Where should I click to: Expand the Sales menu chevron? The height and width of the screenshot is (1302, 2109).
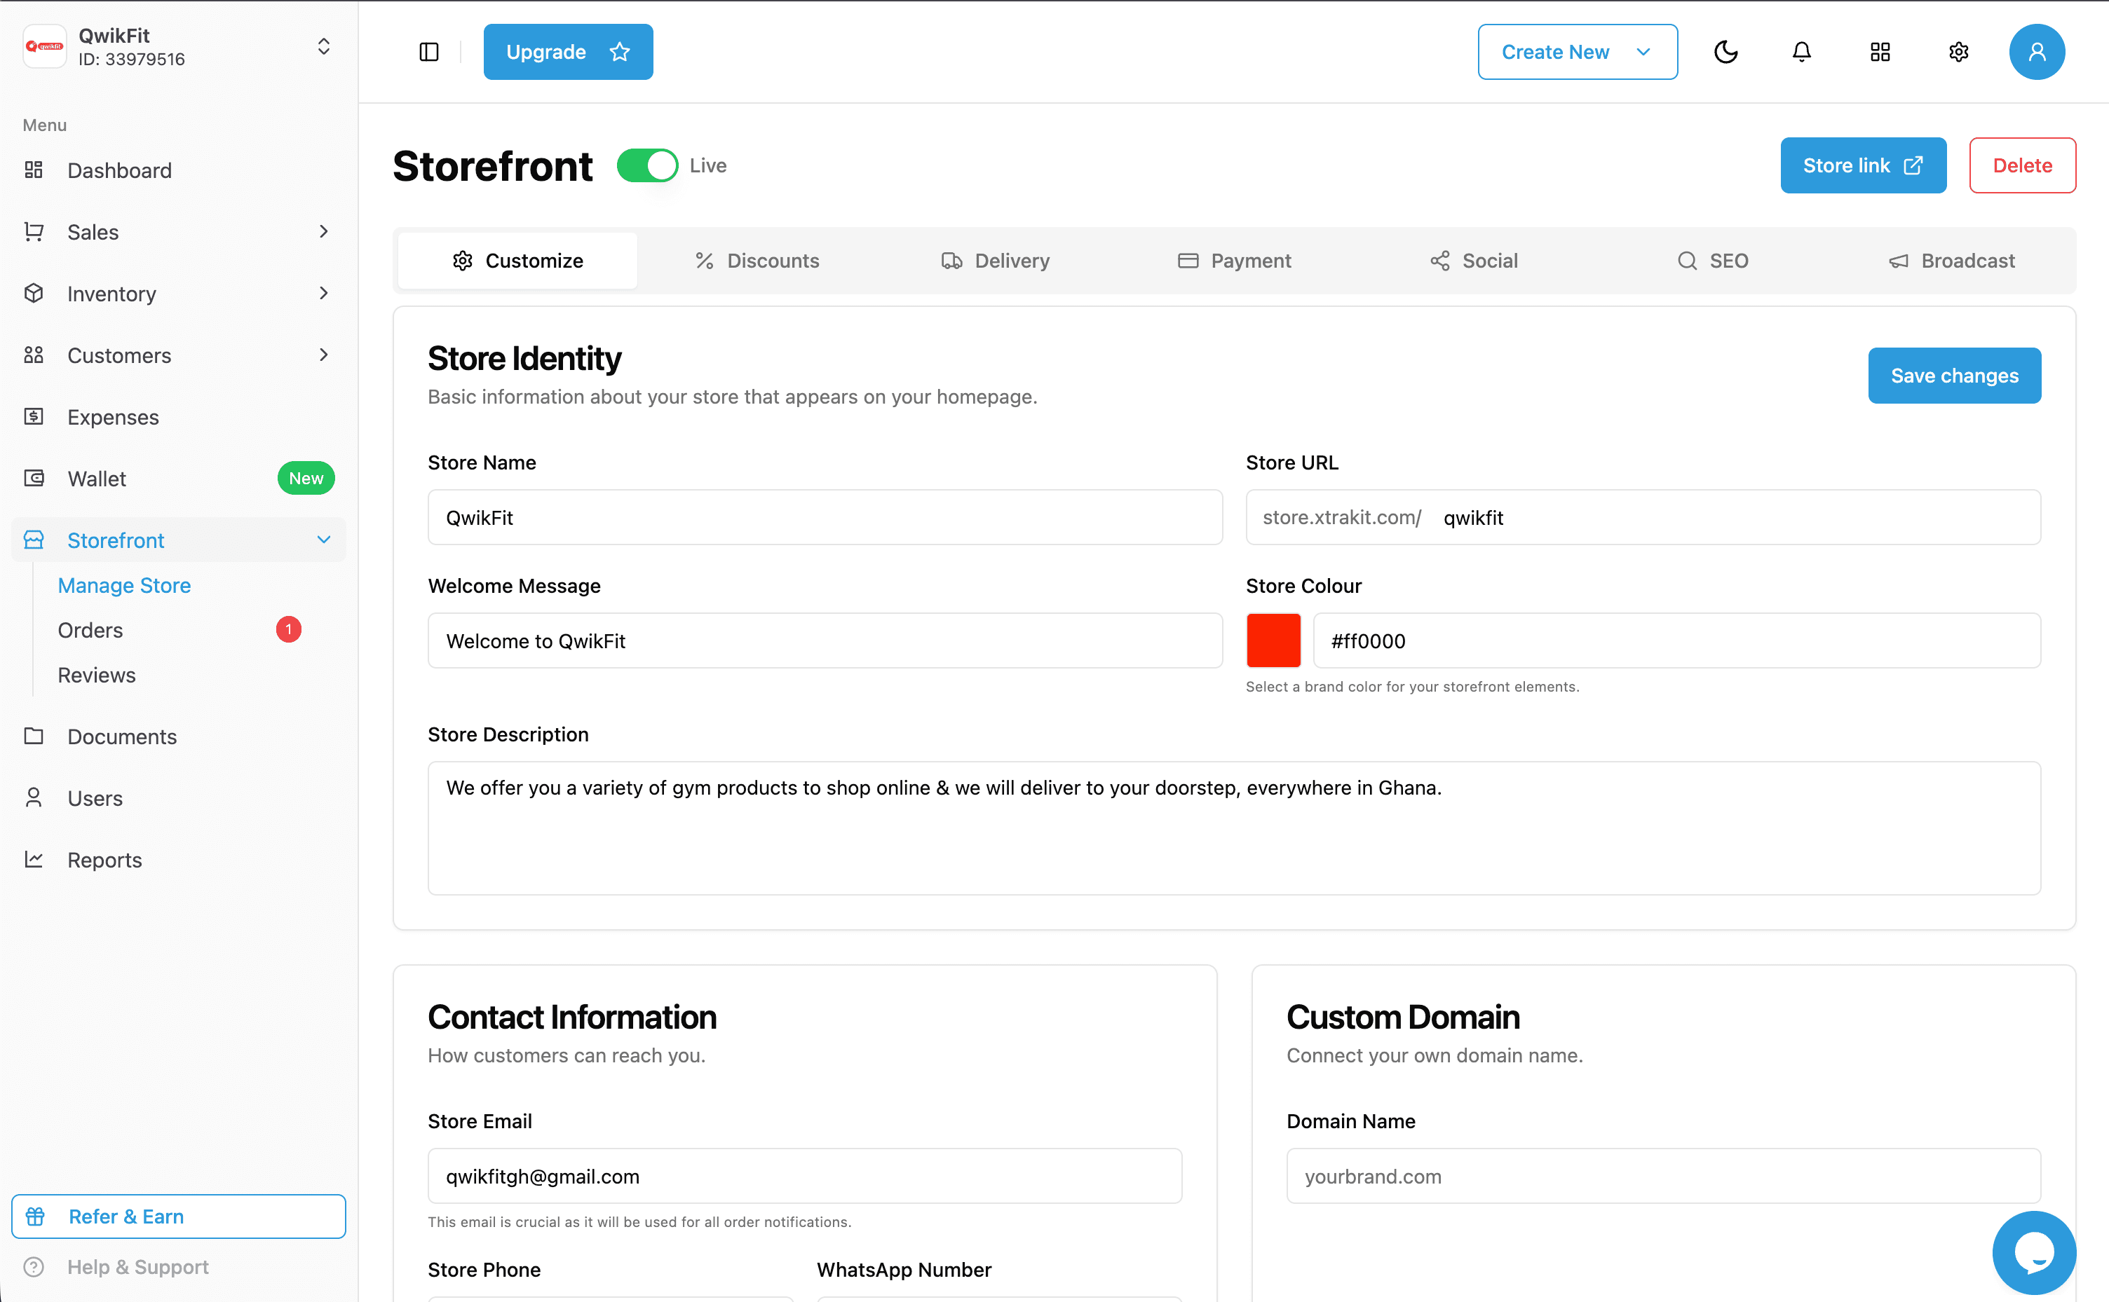[x=324, y=232]
